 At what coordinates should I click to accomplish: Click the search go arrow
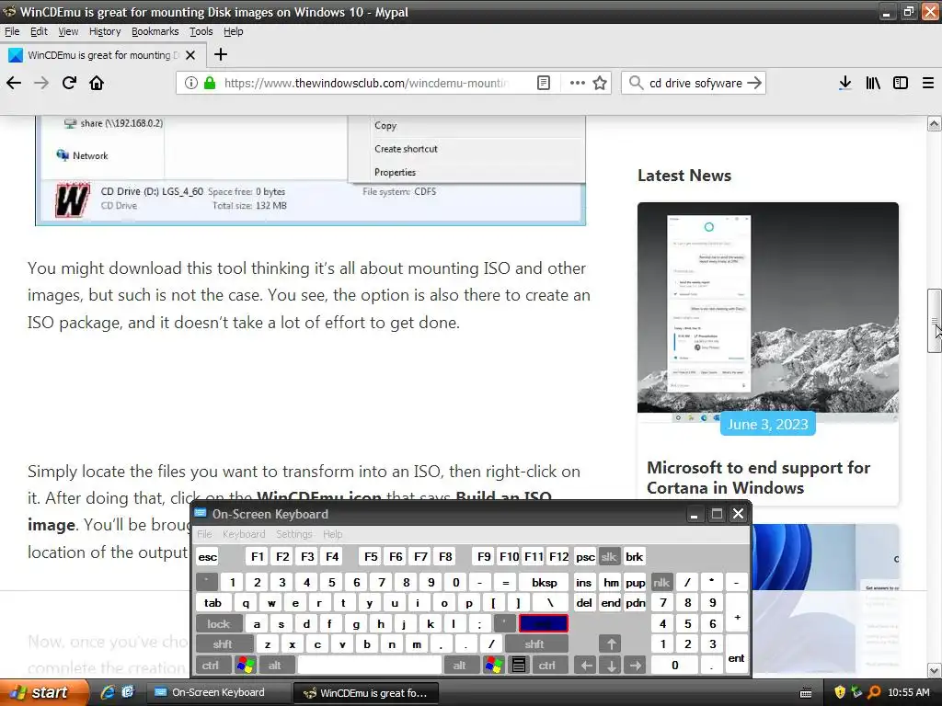coord(754,83)
